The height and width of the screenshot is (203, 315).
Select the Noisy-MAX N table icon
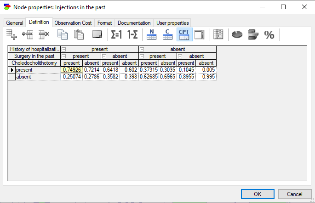[151, 34]
